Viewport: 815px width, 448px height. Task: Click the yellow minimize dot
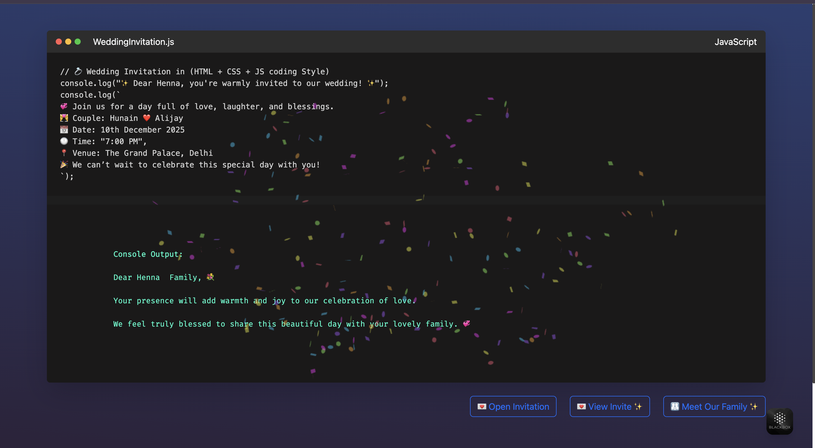pos(68,42)
